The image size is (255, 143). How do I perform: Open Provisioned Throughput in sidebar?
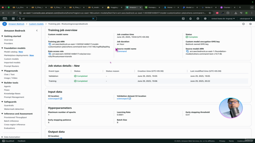(x=16, y=118)
